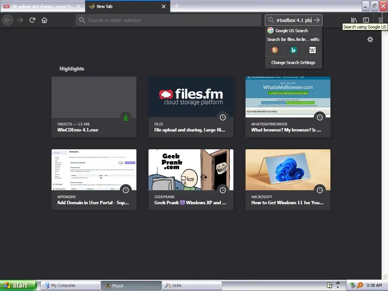
Task: Open WhatIsMyBrowser.com thumbnail
Action: 288,97
